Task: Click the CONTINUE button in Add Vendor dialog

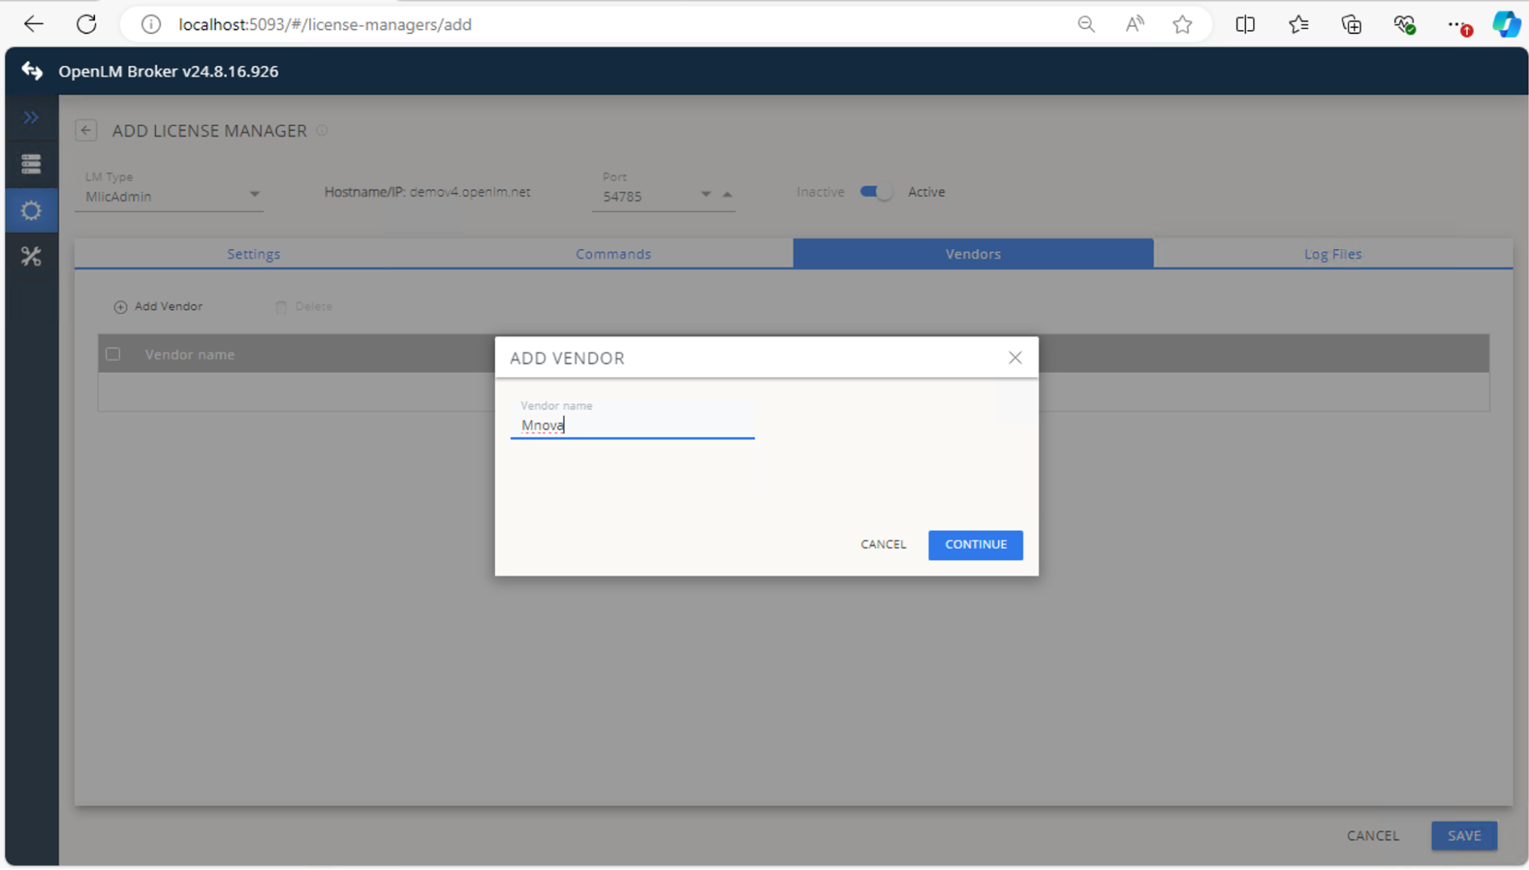Action: tap(974, 544)
